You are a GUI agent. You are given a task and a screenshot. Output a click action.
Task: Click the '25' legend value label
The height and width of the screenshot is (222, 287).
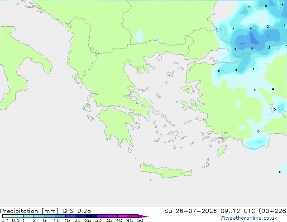[x=88, y=220]
